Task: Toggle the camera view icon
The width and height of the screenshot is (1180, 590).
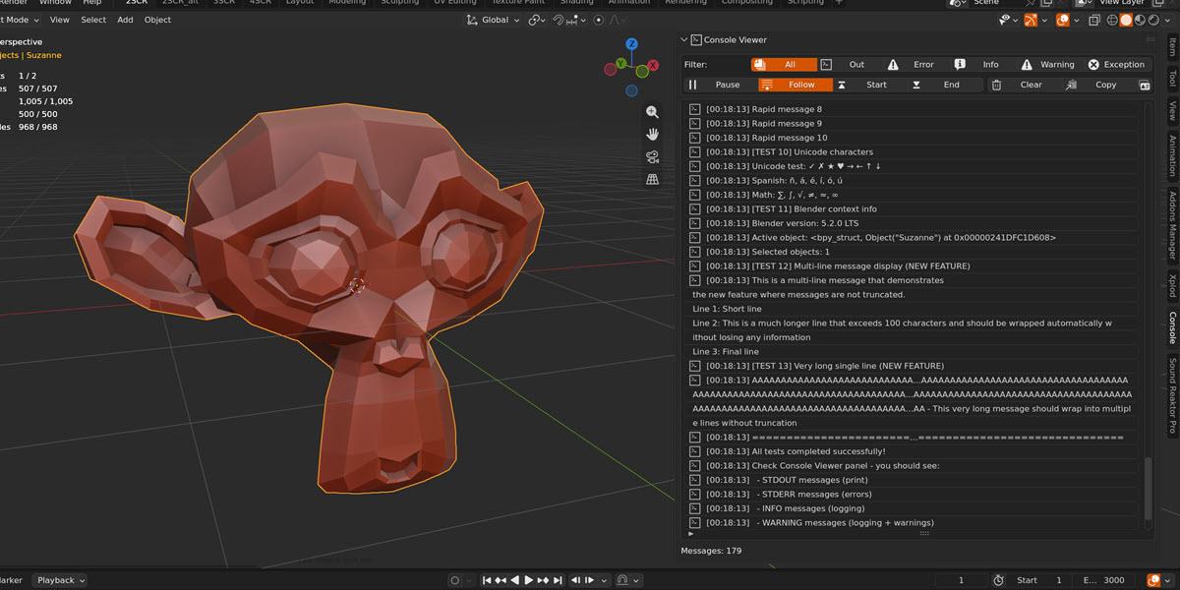Action: (x=652, y=157)
